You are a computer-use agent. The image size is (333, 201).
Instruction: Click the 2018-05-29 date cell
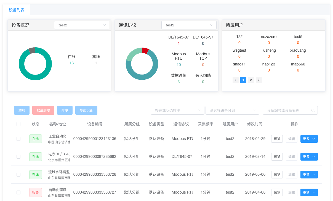[255, 139]
